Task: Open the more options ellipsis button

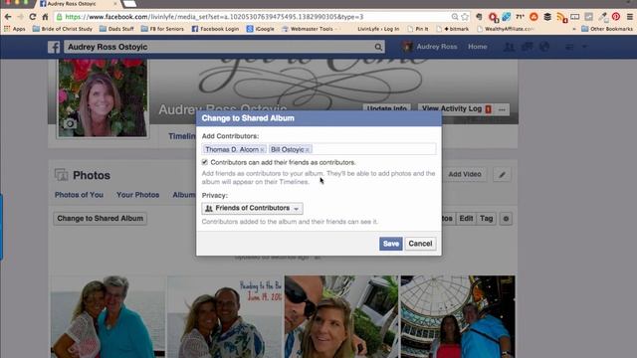Action: pos(502,109)
